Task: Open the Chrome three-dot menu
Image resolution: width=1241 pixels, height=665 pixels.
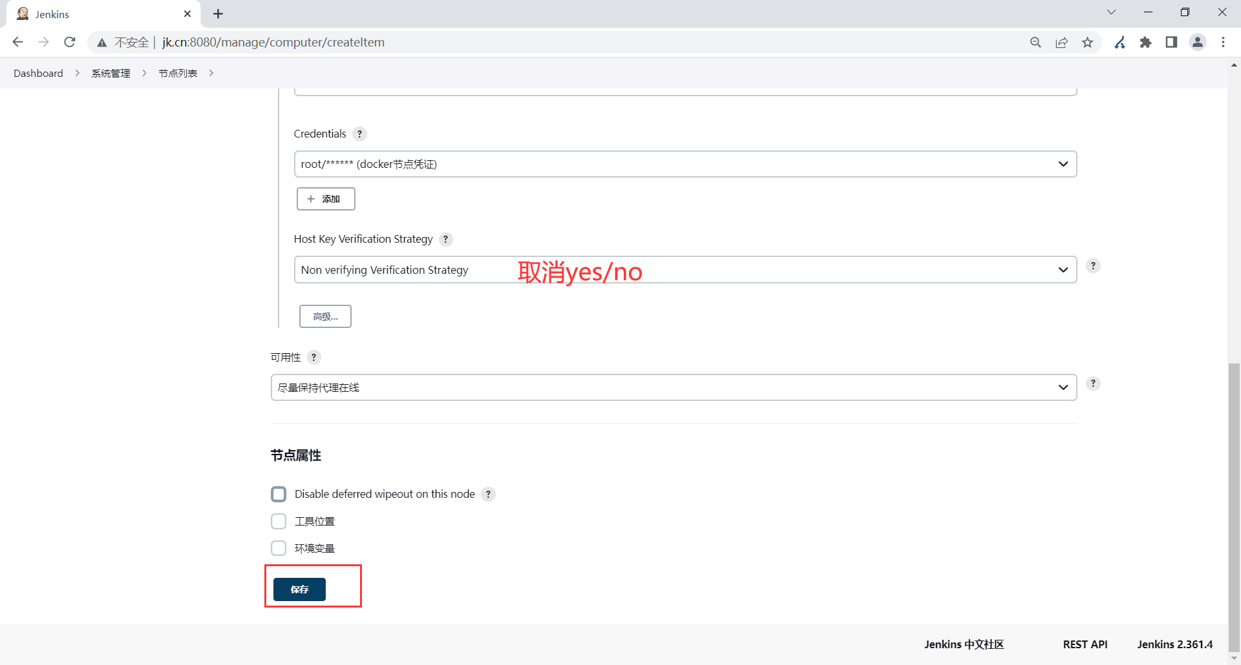Action: pyautogui.click(x=1223, y=42)
